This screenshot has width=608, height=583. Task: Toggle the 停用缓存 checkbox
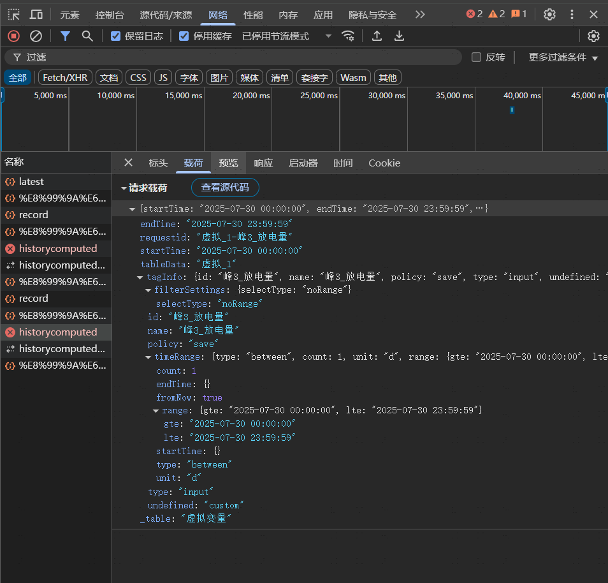click(184, 36)
